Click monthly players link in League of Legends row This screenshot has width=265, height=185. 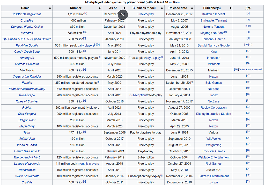88,164
